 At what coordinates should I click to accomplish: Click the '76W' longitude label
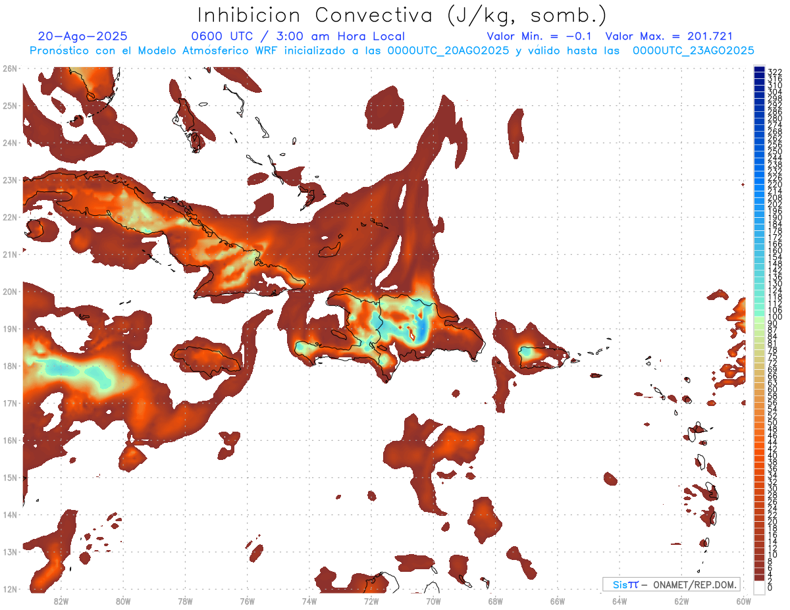tap(248, 601)
